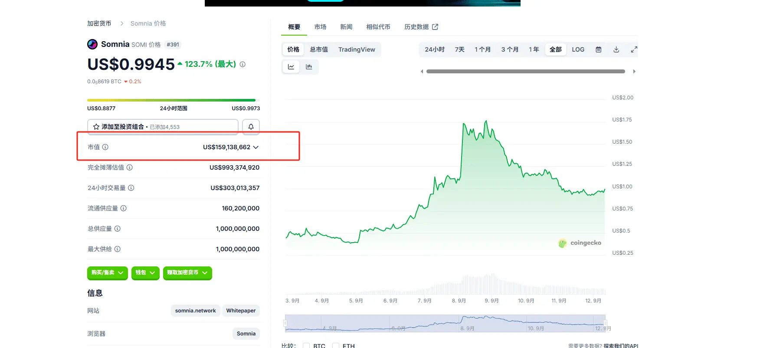Viewport: 757px width, 348px height.
Task: Select the line chart view icon
Action: point(291,67)
